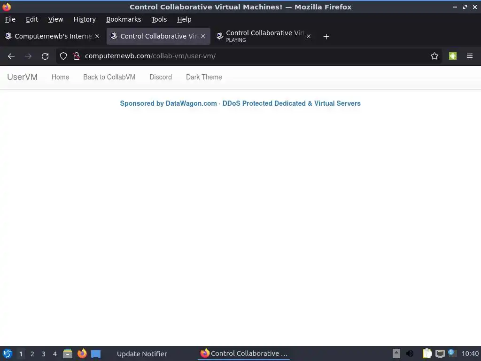This screenshot has width=481, height=361.
Task: Click the 10:40 taskbar clock
Action: click(470, 353)
